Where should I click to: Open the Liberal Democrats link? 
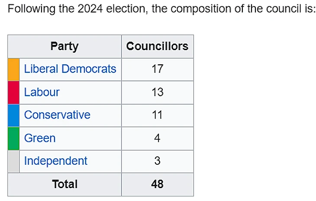[x=70, y=69]
